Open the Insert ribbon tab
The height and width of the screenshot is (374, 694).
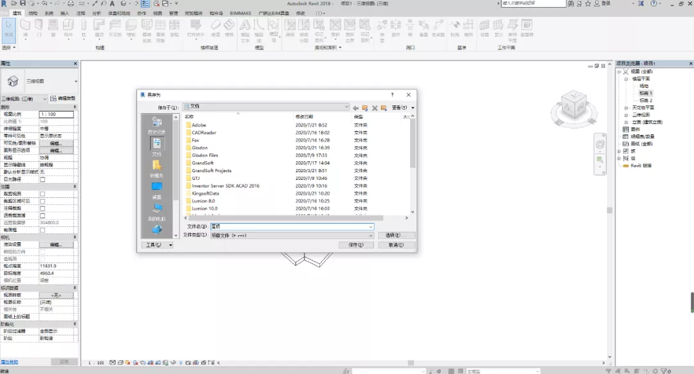(x=64, y=13)
